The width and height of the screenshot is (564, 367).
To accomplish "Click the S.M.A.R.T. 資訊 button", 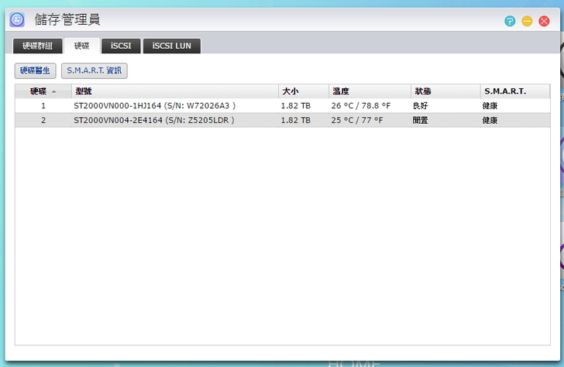I will [x=95, y=70].
